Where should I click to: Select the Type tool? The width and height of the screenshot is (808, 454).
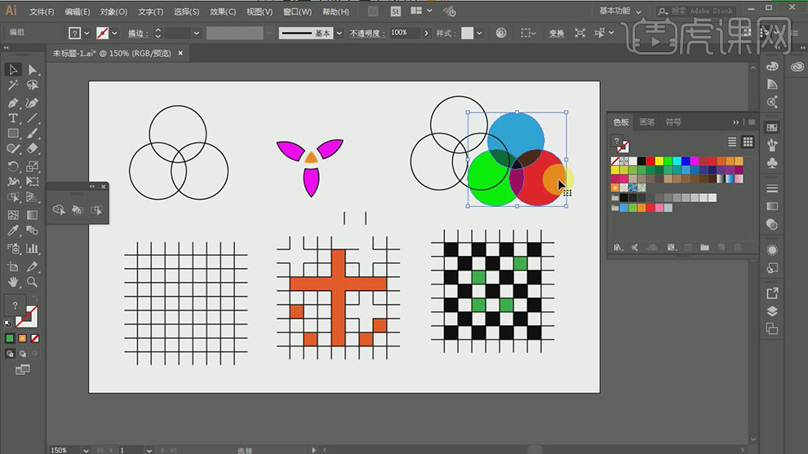point(13,118)
